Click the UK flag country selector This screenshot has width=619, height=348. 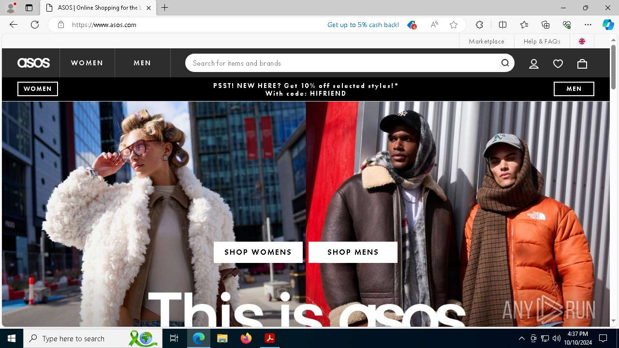[582, 41]
